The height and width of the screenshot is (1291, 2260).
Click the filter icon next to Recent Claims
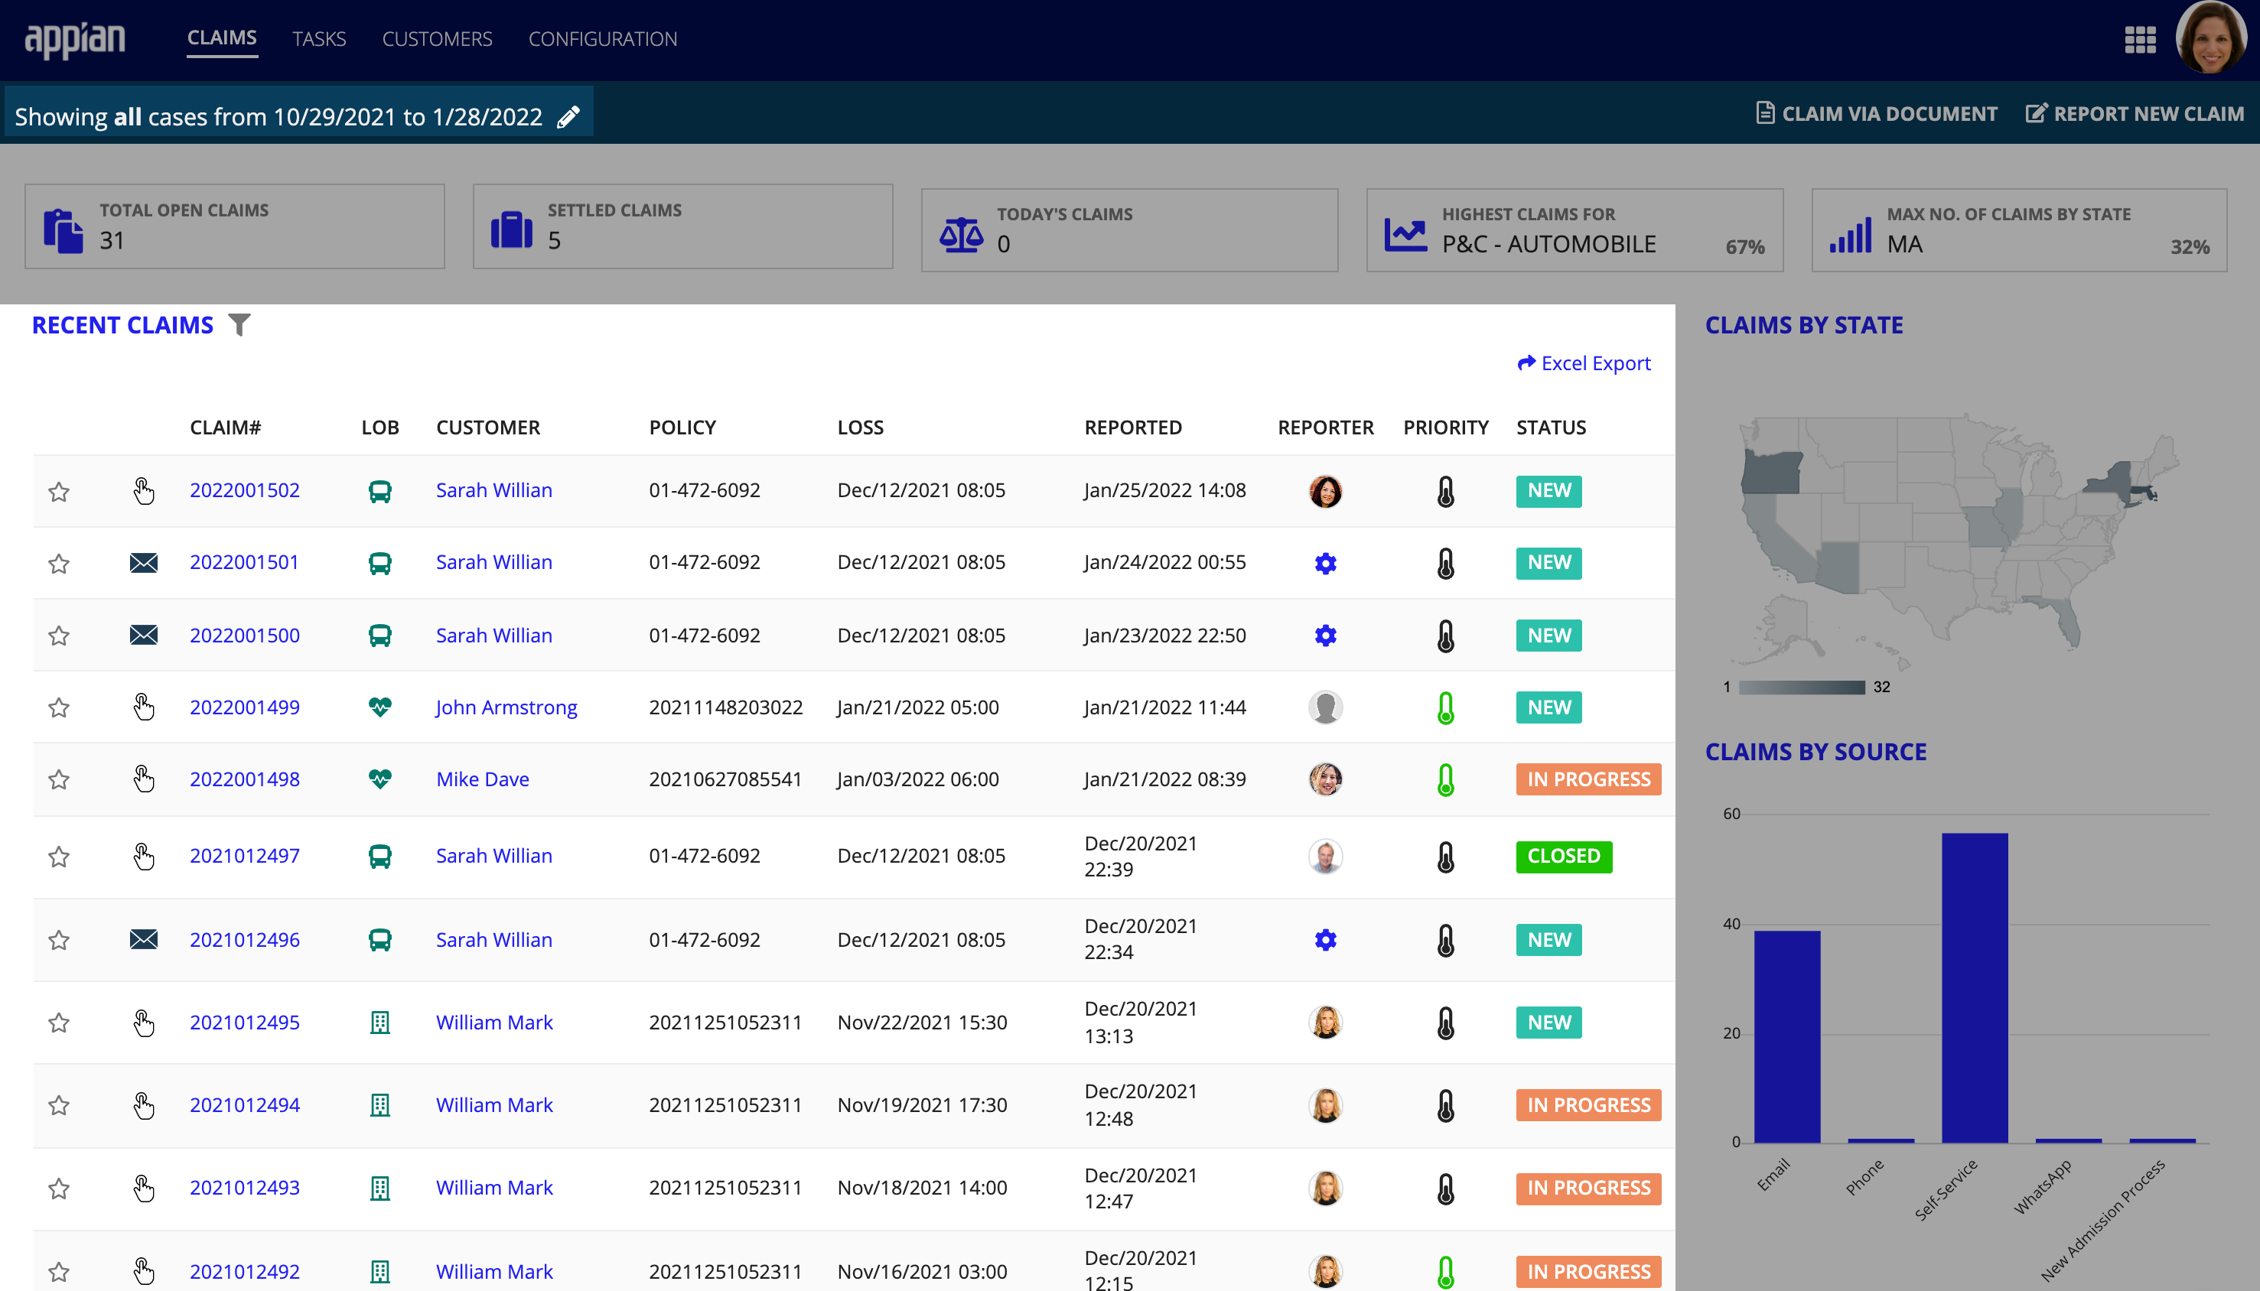click(x=240, y=324)
